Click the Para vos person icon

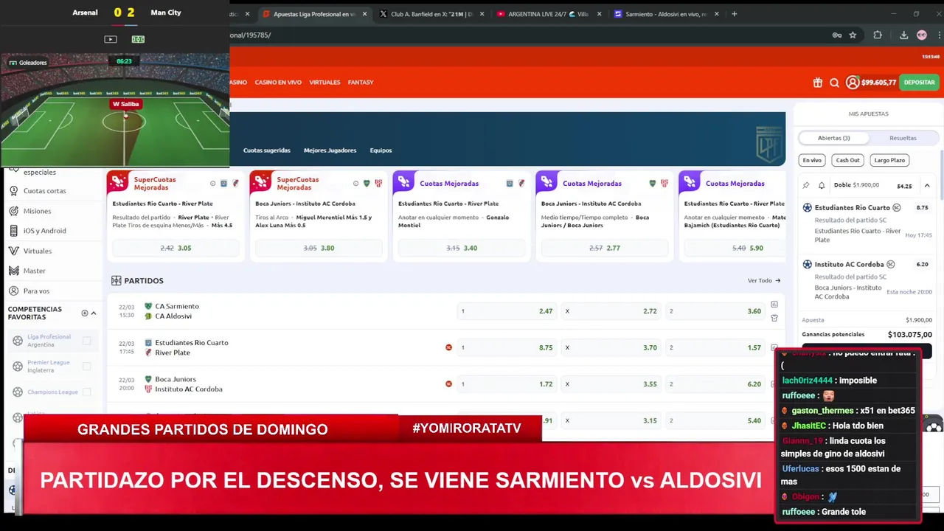14,291
